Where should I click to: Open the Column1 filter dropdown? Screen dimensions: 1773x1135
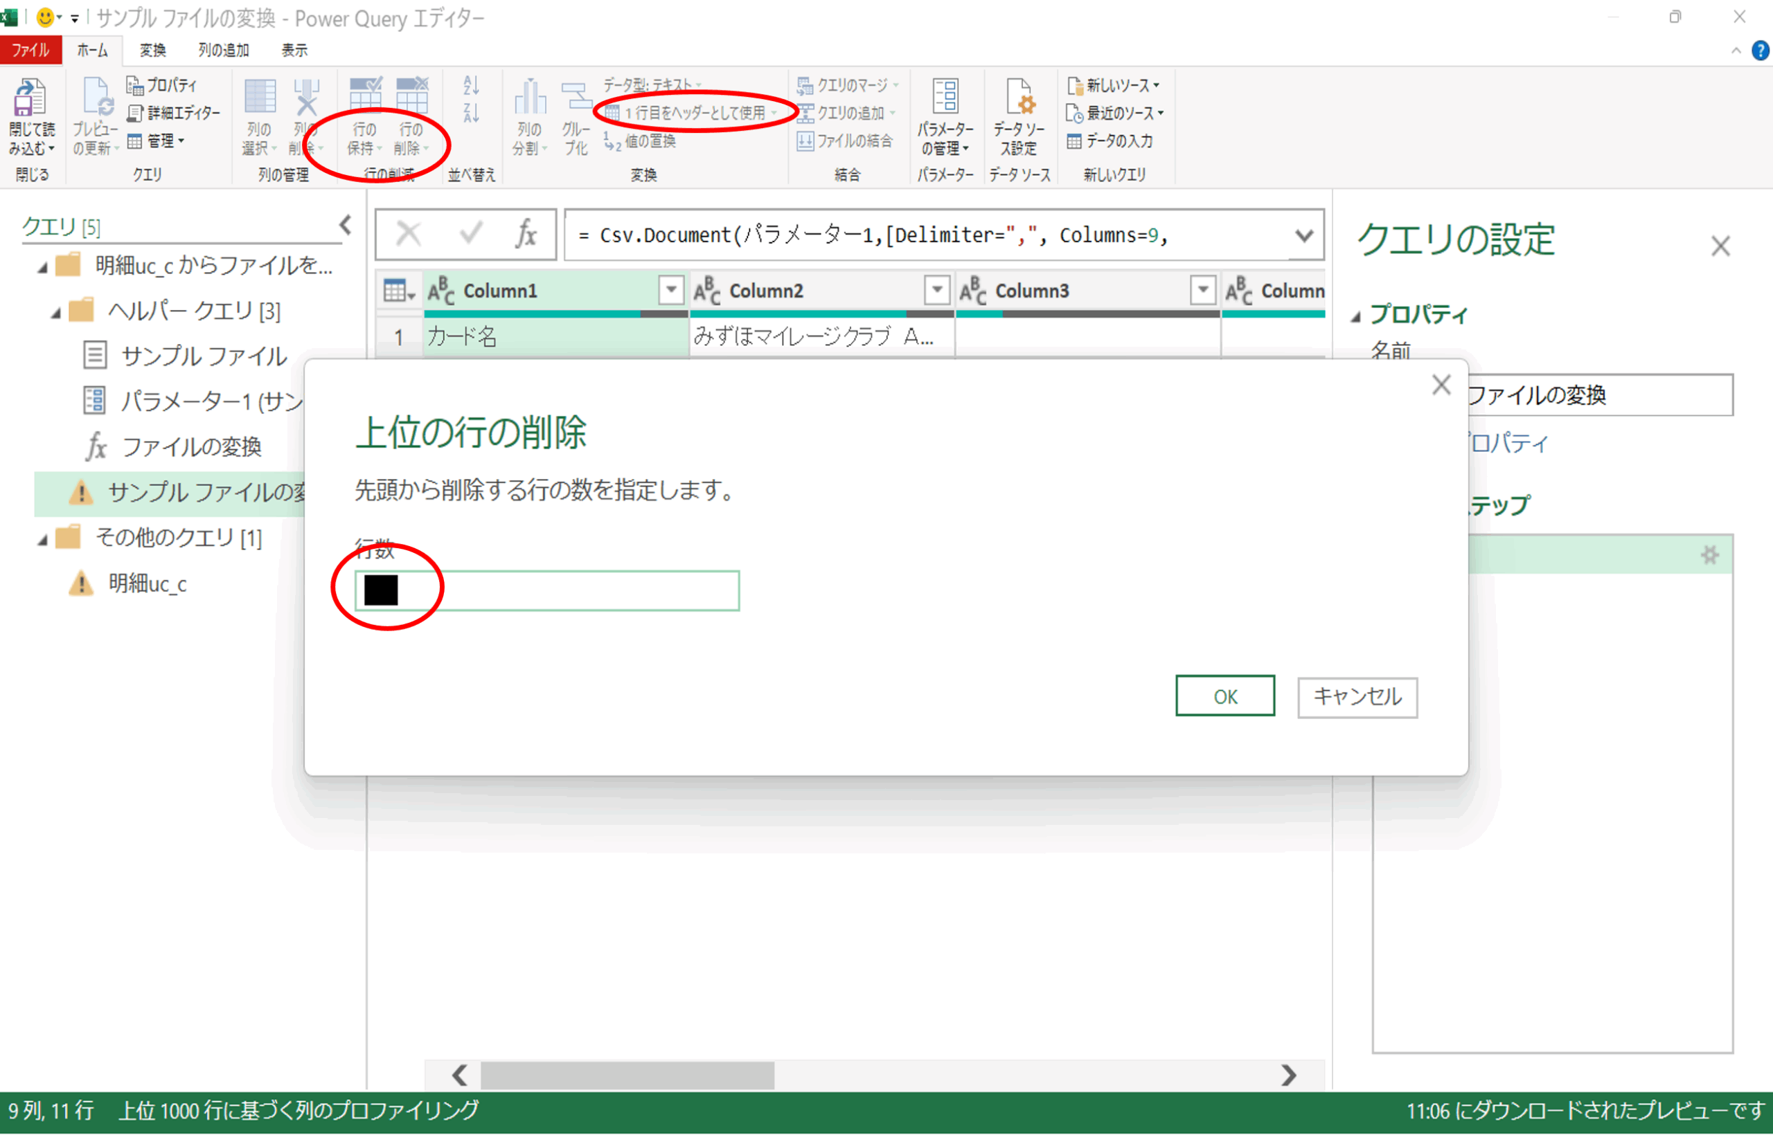671,291
